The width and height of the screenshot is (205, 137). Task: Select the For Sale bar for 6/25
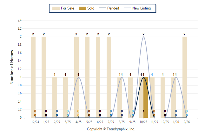coord(98,77)
